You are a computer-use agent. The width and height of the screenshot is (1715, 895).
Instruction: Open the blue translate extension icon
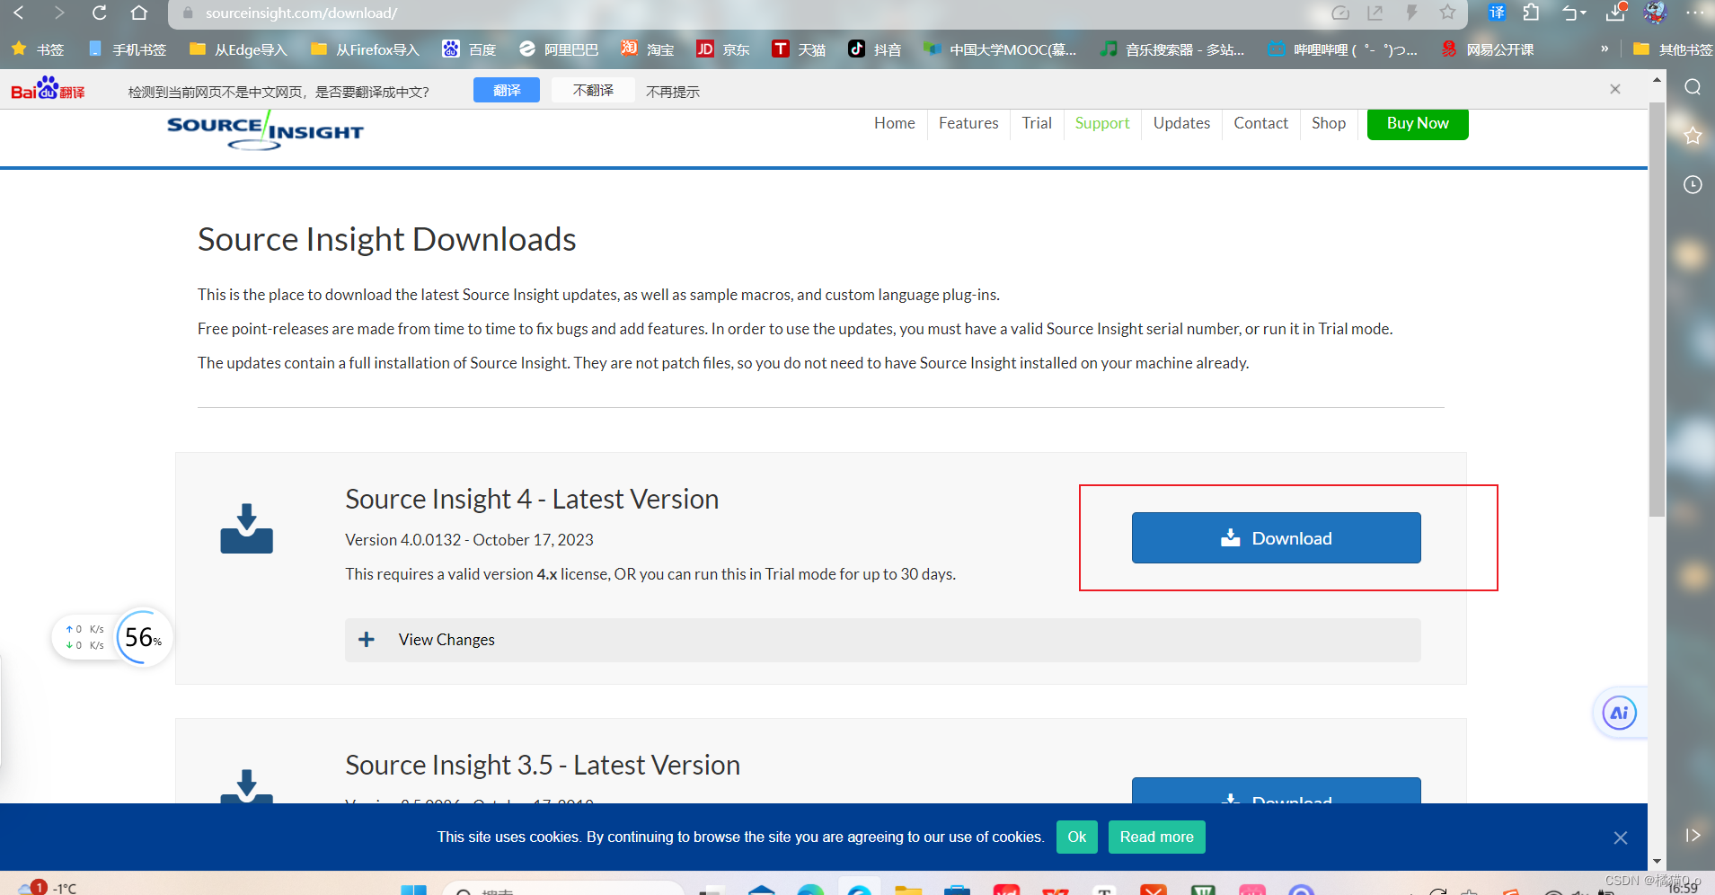tap(1497, 13)
